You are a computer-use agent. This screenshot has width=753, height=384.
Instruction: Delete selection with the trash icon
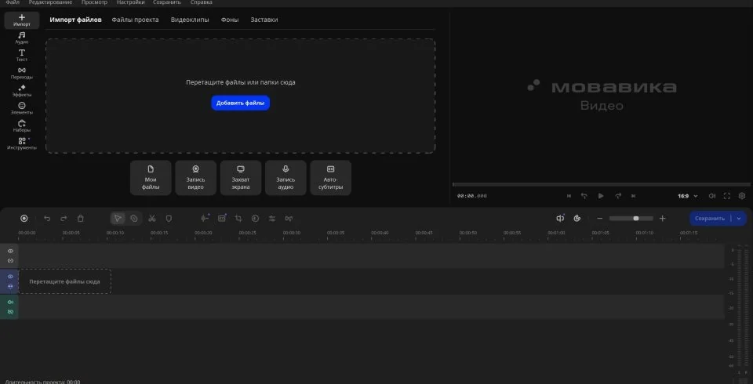click(81, 219)
